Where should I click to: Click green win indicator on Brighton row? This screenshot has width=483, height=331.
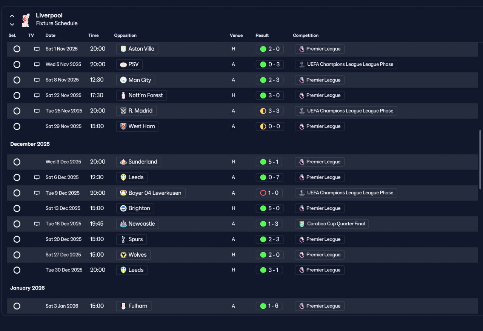tap(263, 208)
